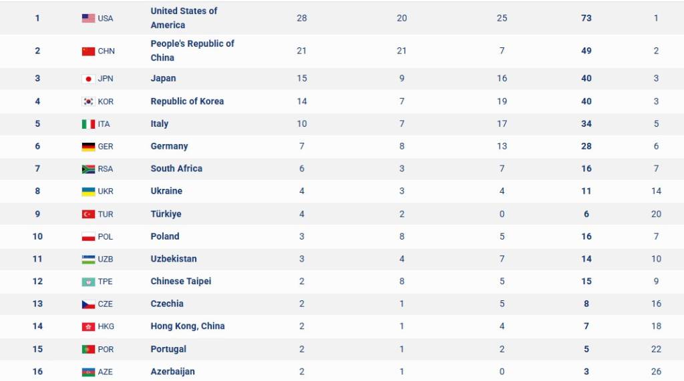
Task: Open the Chinese Taipei team link
Action: pyautogui.click(x=180, y=281)
